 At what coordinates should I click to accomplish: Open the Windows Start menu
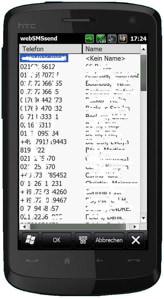pyautogui.click(x=30, y=240)
